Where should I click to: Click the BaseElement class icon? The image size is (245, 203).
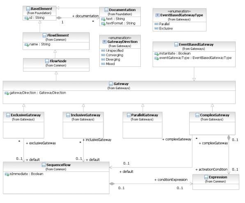coord(28,9)
